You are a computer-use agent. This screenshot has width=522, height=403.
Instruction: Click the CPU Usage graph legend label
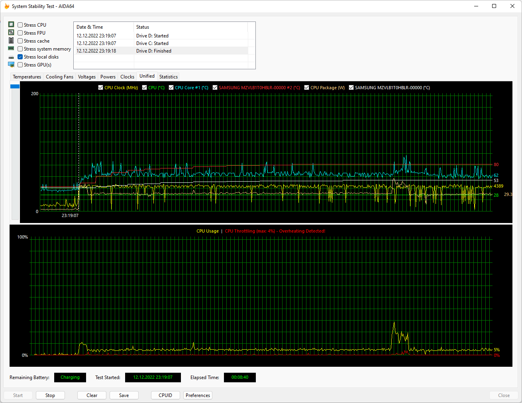click(208, 231)
